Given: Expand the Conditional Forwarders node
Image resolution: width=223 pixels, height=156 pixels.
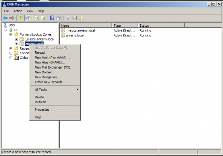Looking at the screenshot, I should [11, 53].
